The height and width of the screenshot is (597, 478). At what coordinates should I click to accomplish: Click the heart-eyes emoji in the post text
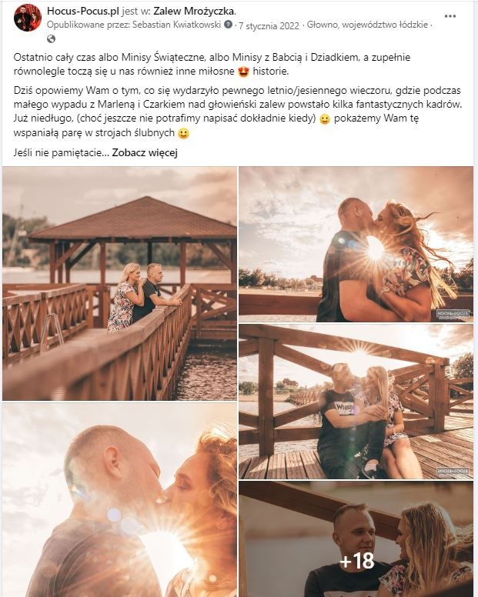pyautogui.click(x=243, y=72)
